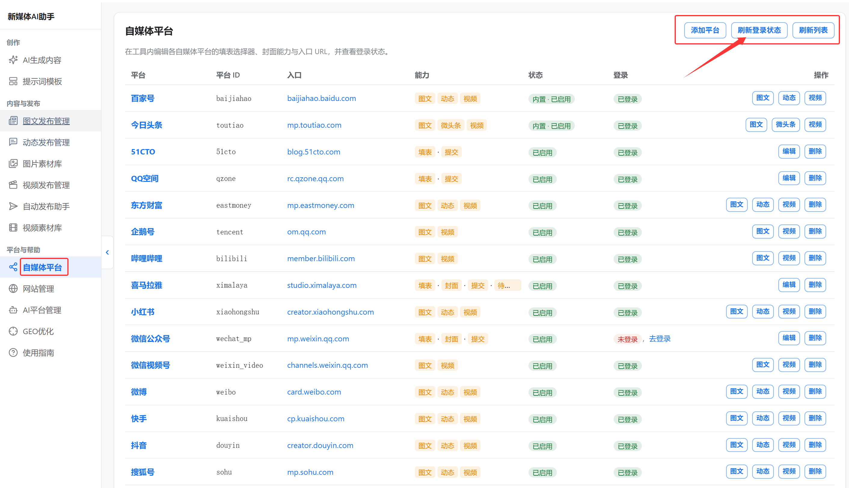Click the 微头条 capability tag for 今日头条
Image resolution: width=849 pixels, height=488 pixels.
point(451,125)
